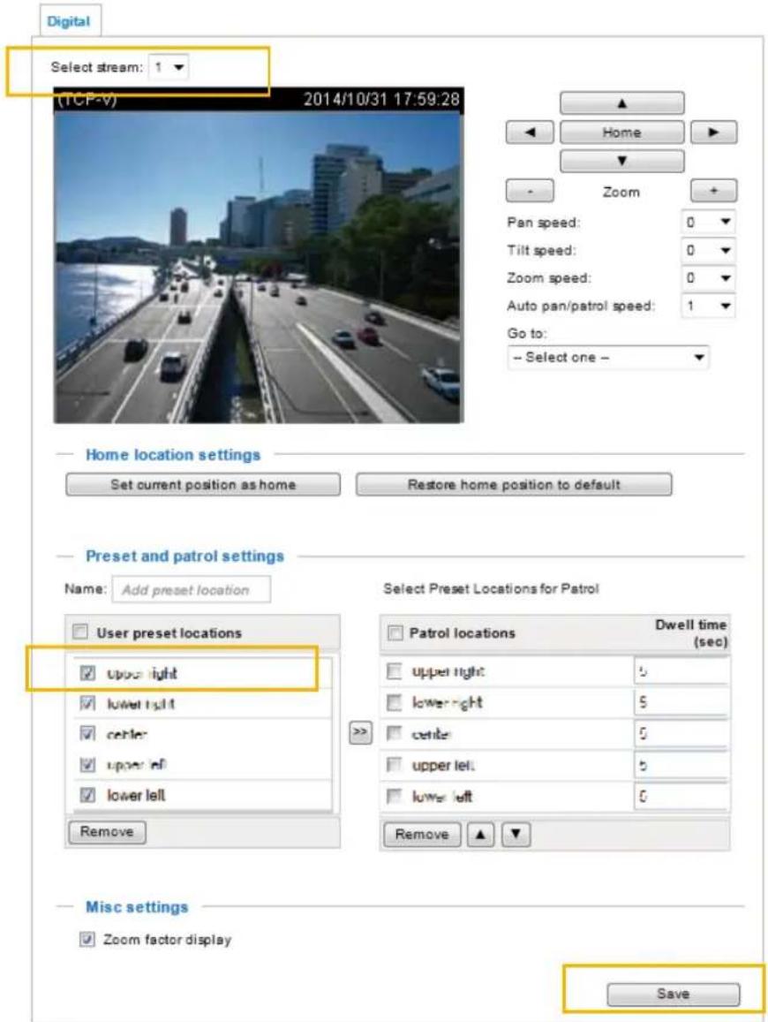Open the Auto pan/patrol speed dropdown
The width and height of the screenshot is (768, 1022).
pos(707,306)
